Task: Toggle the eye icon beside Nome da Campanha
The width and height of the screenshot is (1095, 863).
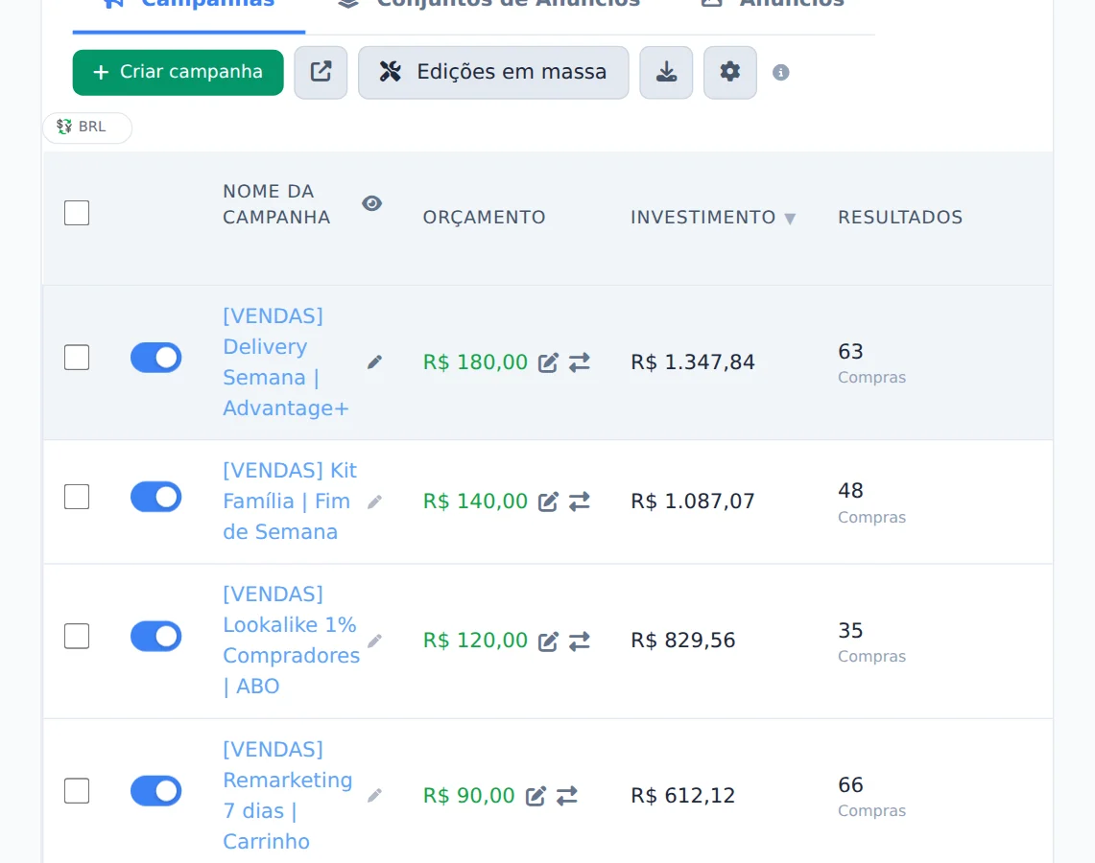Action: pos(372,203)
